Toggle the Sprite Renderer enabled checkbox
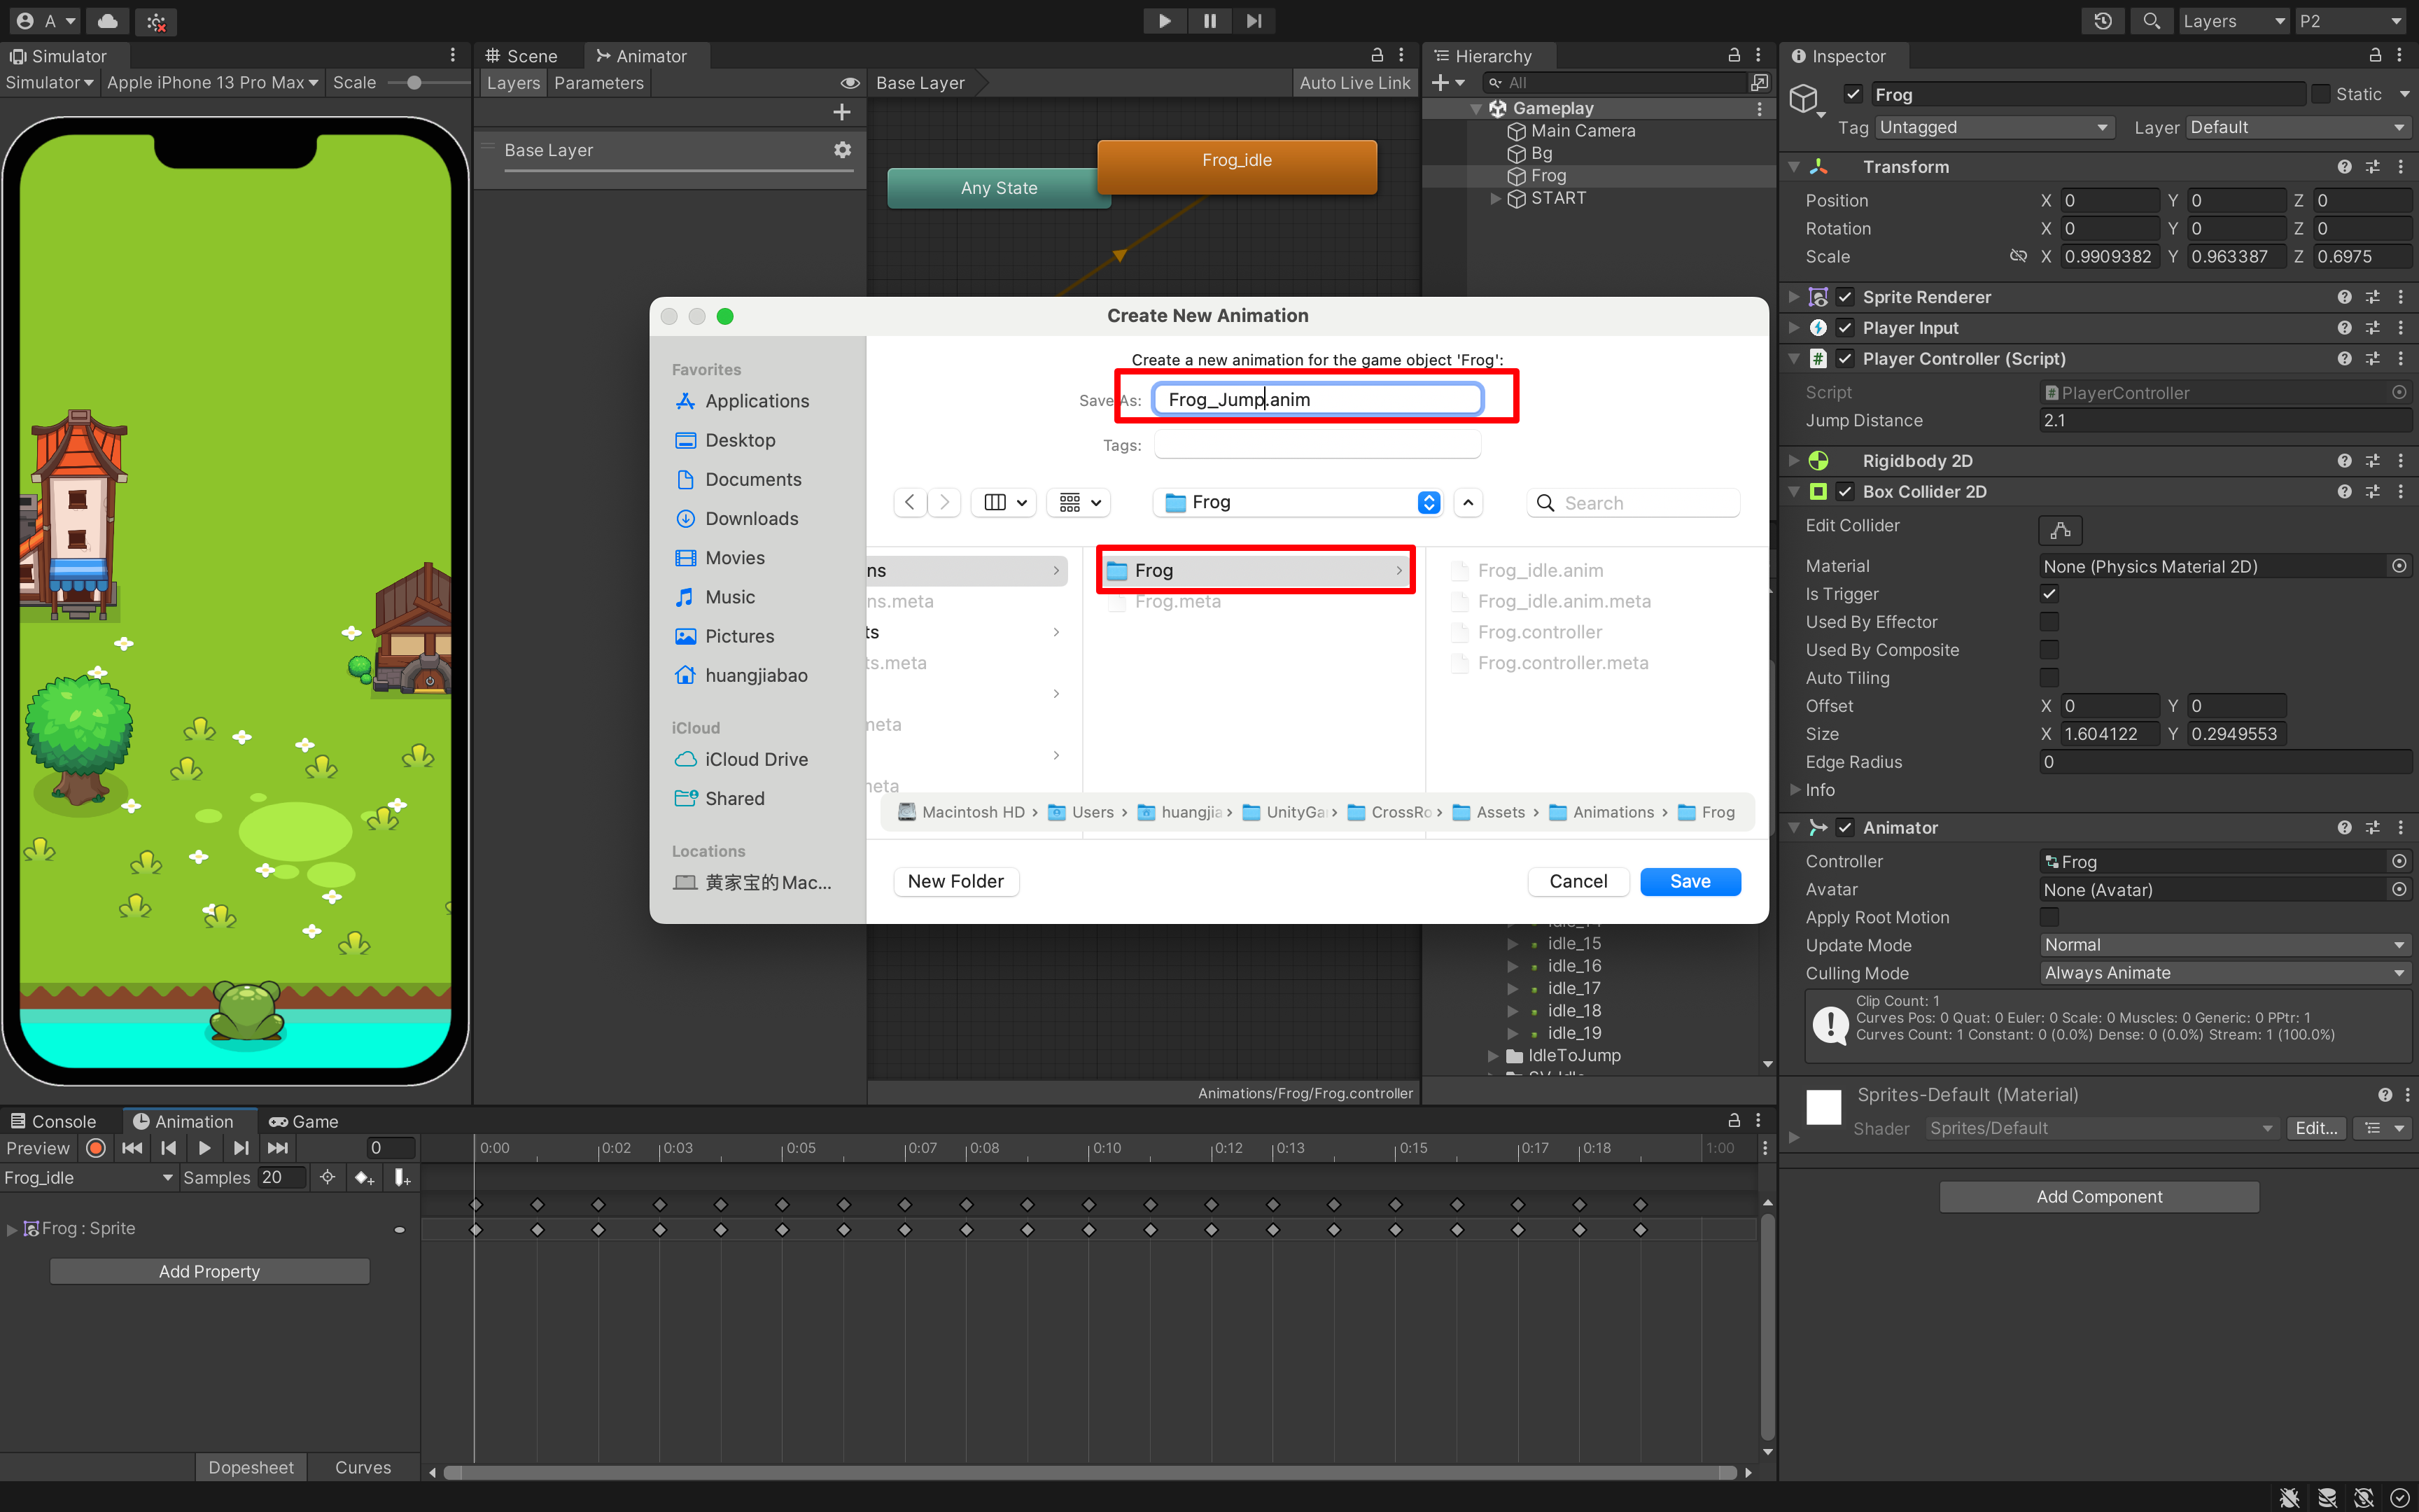This screenshot has height=1512, width=2419. click(x=1845, y=297)
